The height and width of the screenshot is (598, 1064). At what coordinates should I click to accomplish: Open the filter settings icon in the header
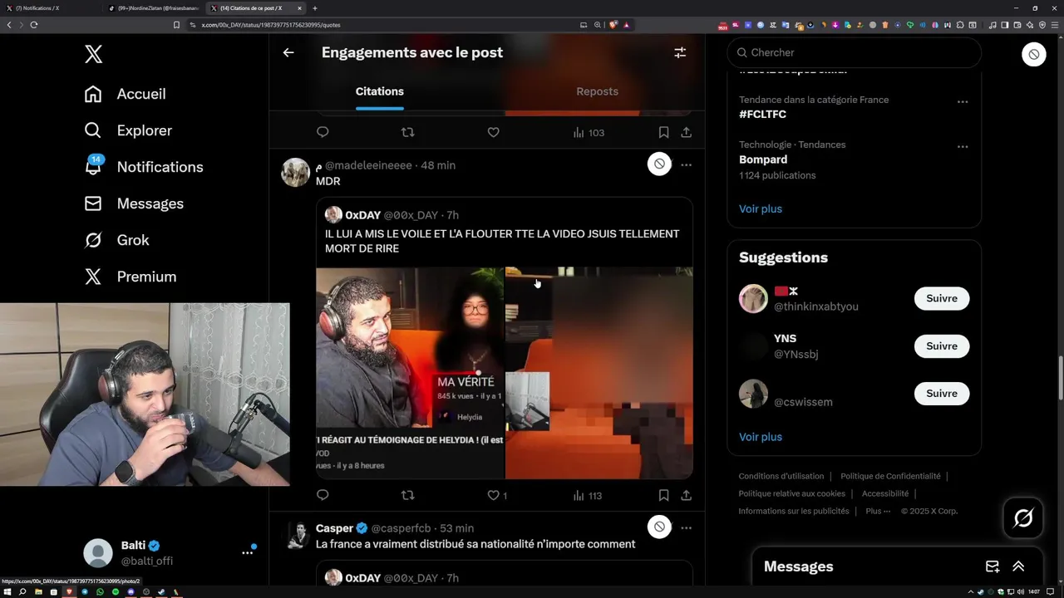[680, 52]
